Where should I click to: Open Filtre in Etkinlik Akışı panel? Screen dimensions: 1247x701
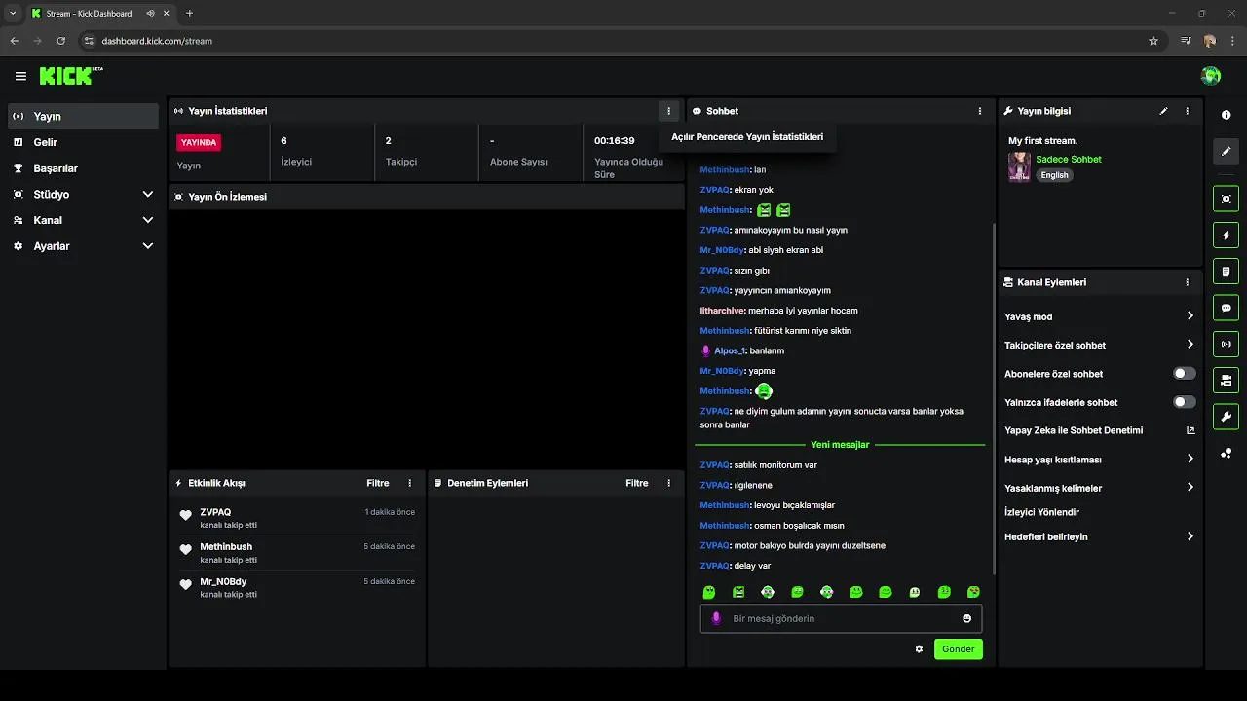(x=377, y=483)
